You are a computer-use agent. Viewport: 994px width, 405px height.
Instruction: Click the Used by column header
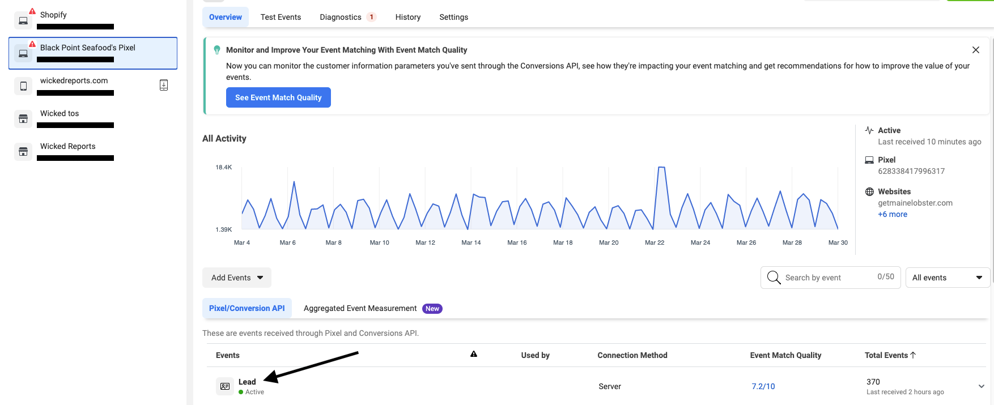[x=536, y=355]
